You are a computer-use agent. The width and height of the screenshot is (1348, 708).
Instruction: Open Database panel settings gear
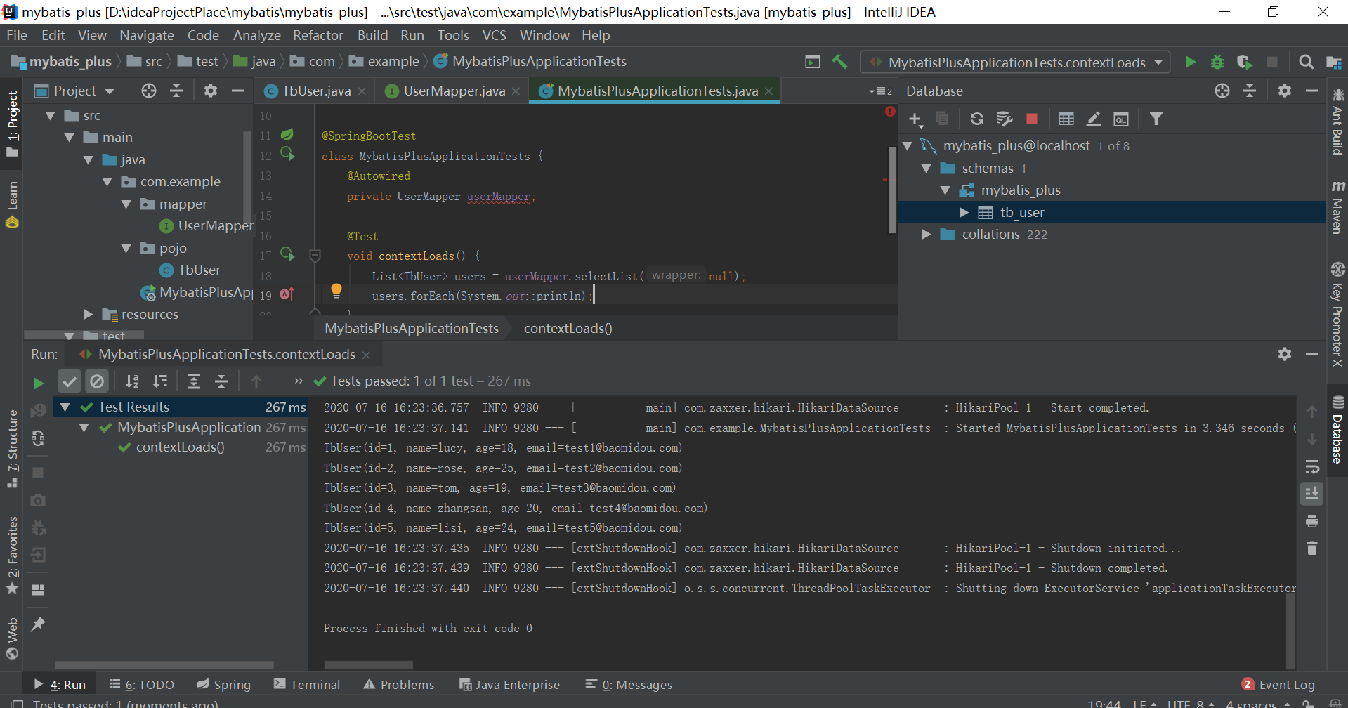(1285, 91)
